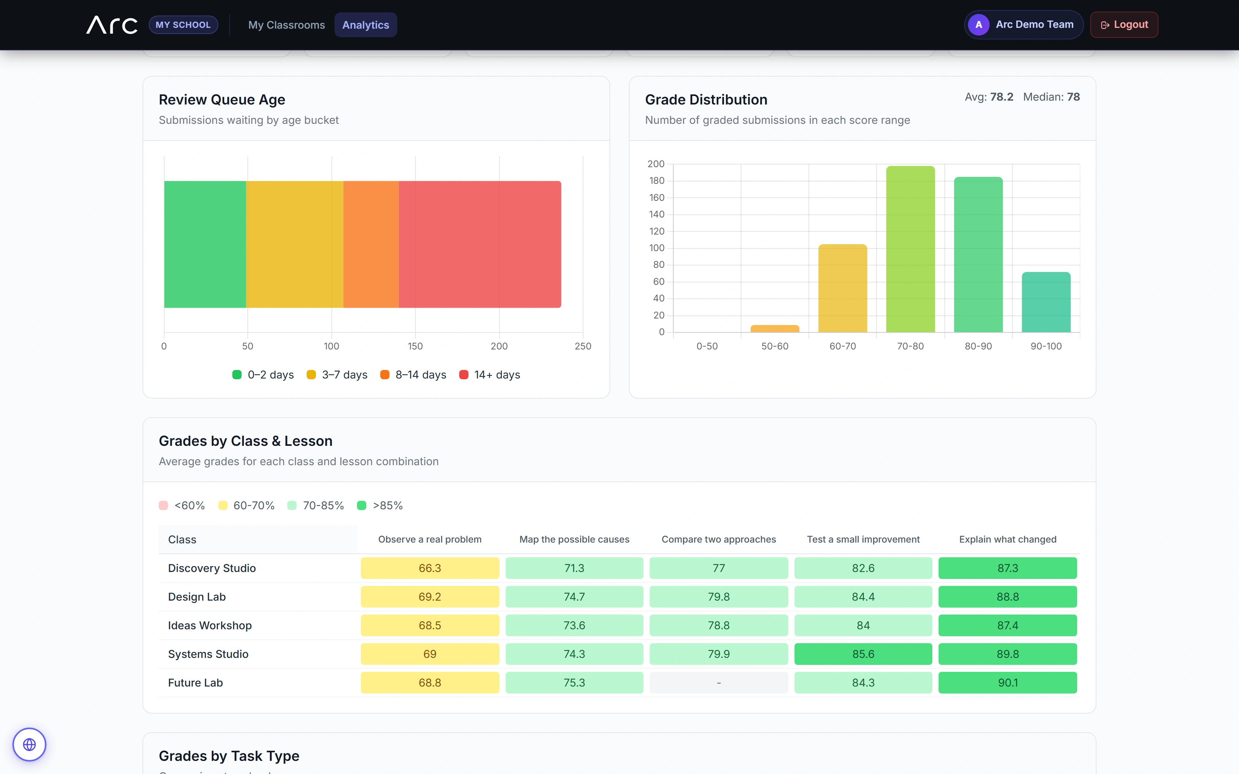Click the Explain what changed header
Image resolution: width=1239 pixels, height=774 pixels.
point(1007,539)
